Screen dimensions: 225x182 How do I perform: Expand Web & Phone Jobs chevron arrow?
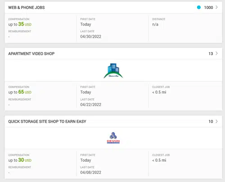click(x=216, y=7)
